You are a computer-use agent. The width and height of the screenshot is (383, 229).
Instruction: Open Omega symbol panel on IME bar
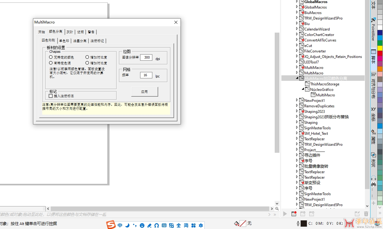[x=157, y=225]
